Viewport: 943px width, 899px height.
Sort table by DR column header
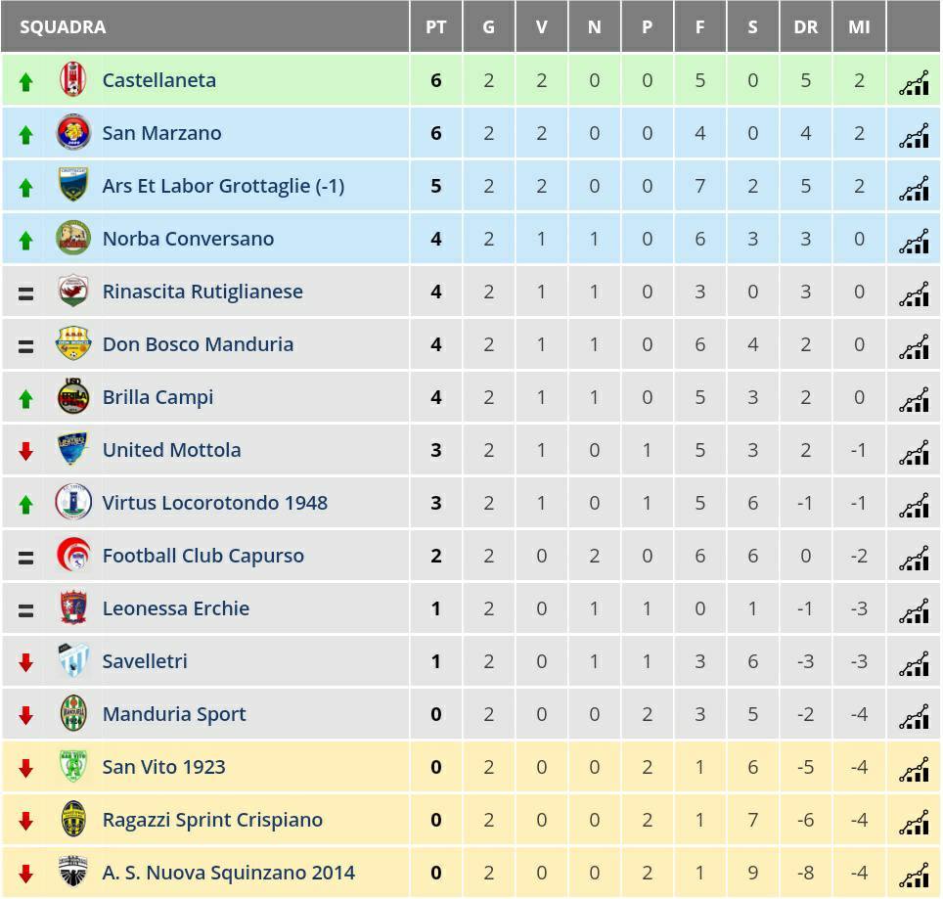pyautogui.click(x=805, y=27)
